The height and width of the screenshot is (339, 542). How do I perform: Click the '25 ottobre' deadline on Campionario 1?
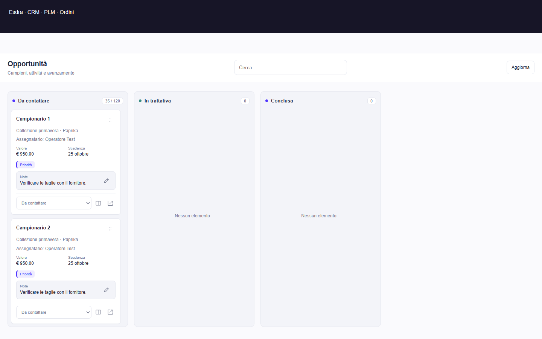tap(78, 154)
